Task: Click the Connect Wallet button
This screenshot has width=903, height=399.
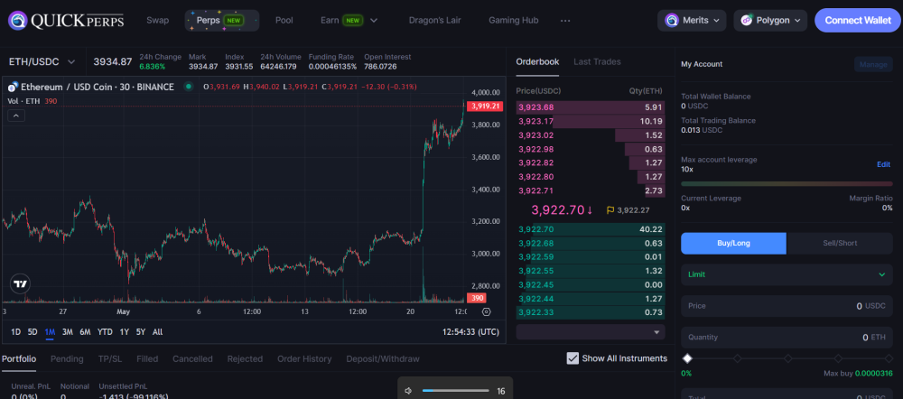Action: coord(857,20)
